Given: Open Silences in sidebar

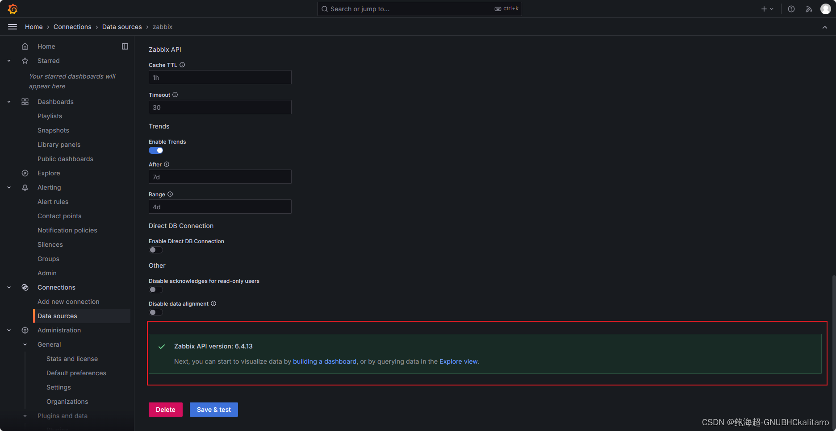Looking at the screenshot, I should 50,245.
